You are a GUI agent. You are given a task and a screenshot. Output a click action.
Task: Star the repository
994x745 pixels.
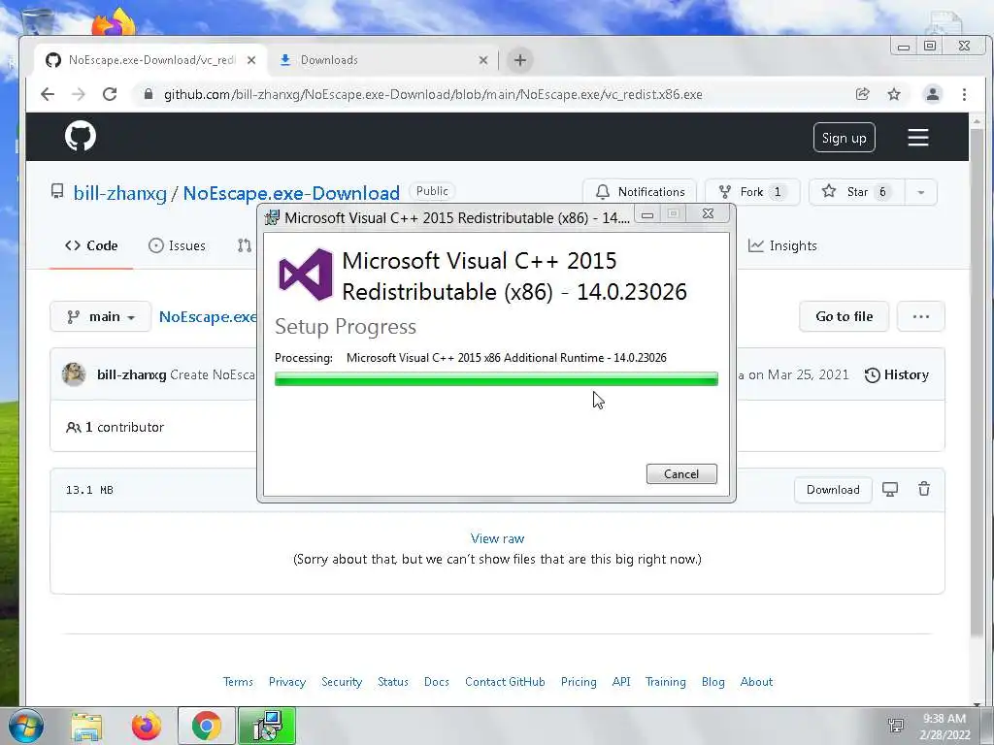click(857, 192)
